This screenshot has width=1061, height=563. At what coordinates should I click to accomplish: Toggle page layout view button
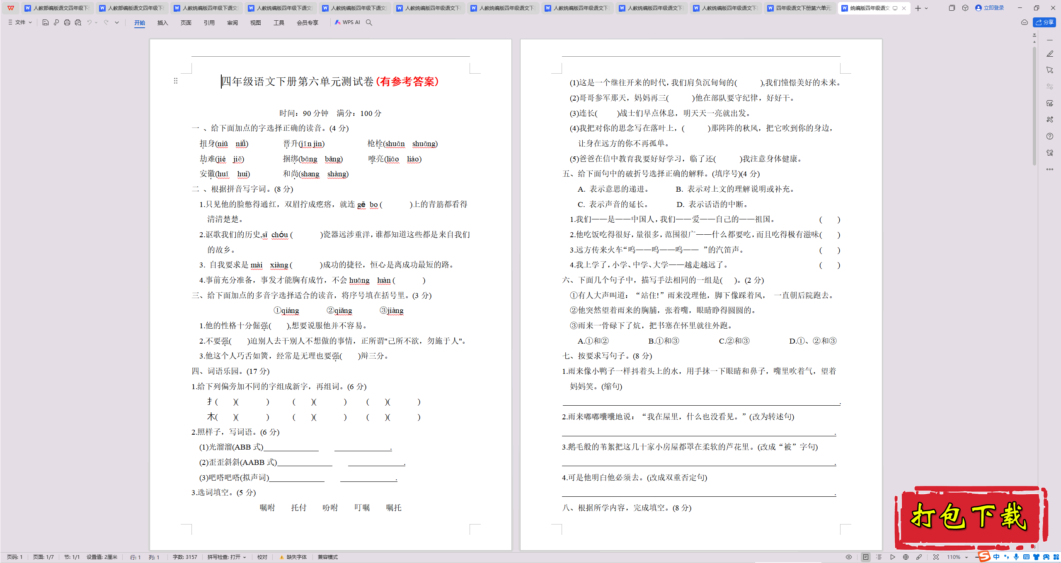coord(866,557)
